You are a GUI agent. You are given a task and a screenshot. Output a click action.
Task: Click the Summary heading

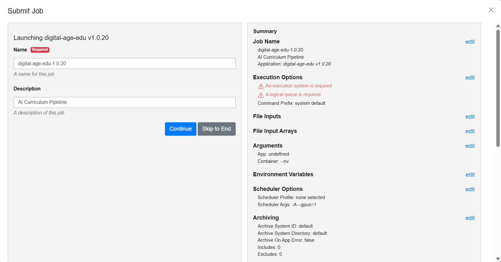tap(265, 31)
